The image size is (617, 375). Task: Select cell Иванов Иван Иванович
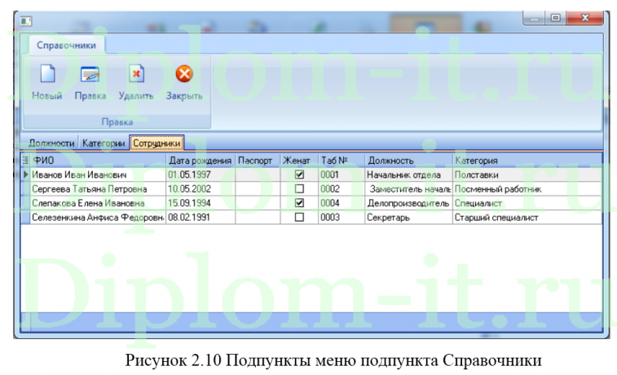tap(98, 174)
